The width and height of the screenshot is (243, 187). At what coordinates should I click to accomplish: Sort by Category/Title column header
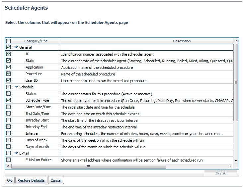pyautogui.click(x=36, y=41)
